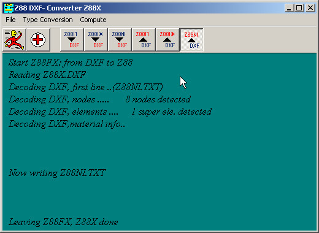This screenshot has width=319, height=233.
Task: Select Z88I* to DXF conversion button
Action: coord(96,40)
